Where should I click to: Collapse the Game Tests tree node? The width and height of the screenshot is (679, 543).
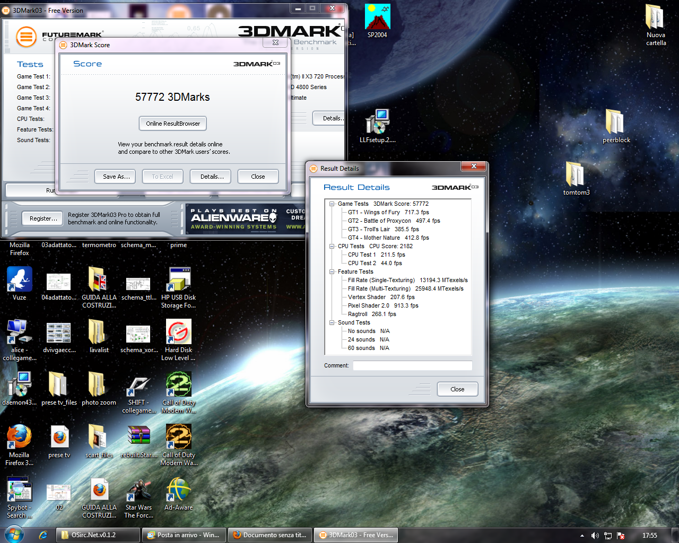click(332, 204)
